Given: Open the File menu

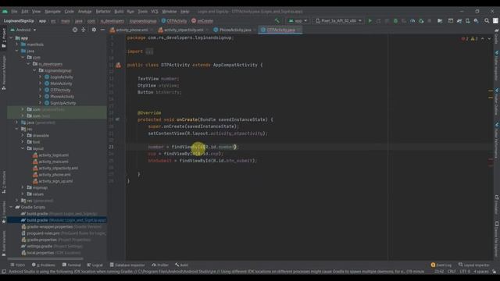Looking at the screenshot, I should (14, 11).
